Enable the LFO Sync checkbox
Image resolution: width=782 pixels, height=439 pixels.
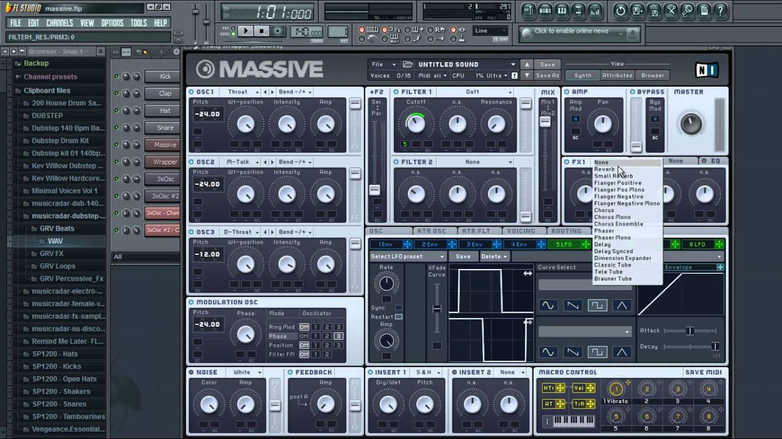click(x=399, y=308)
